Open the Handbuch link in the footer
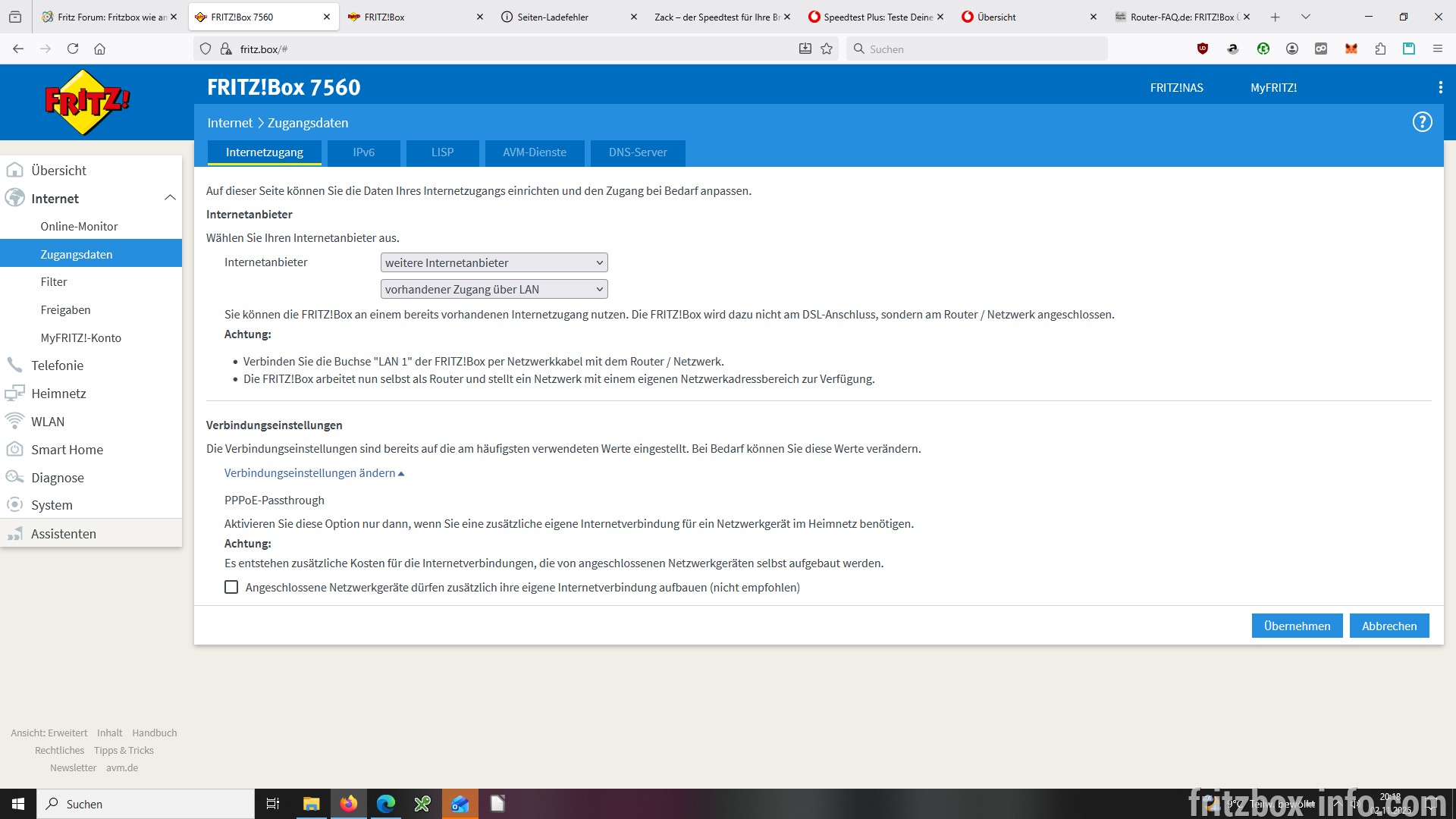The height and width of the screenshot is (819, 1456). pos(154,733)
